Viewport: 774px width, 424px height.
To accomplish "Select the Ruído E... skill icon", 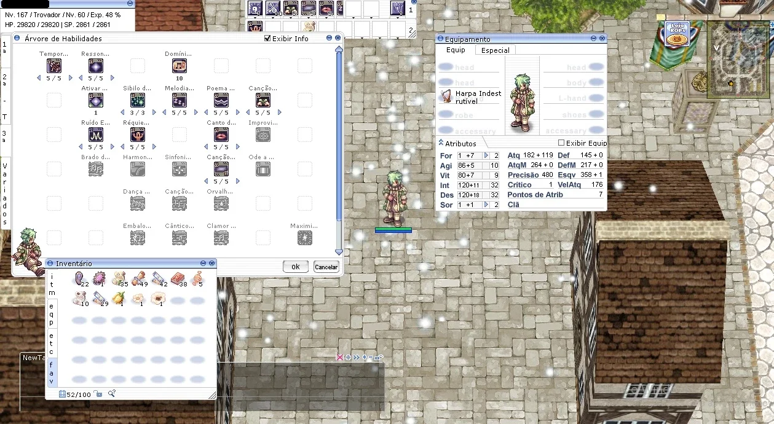I will [x=96, y=135].
